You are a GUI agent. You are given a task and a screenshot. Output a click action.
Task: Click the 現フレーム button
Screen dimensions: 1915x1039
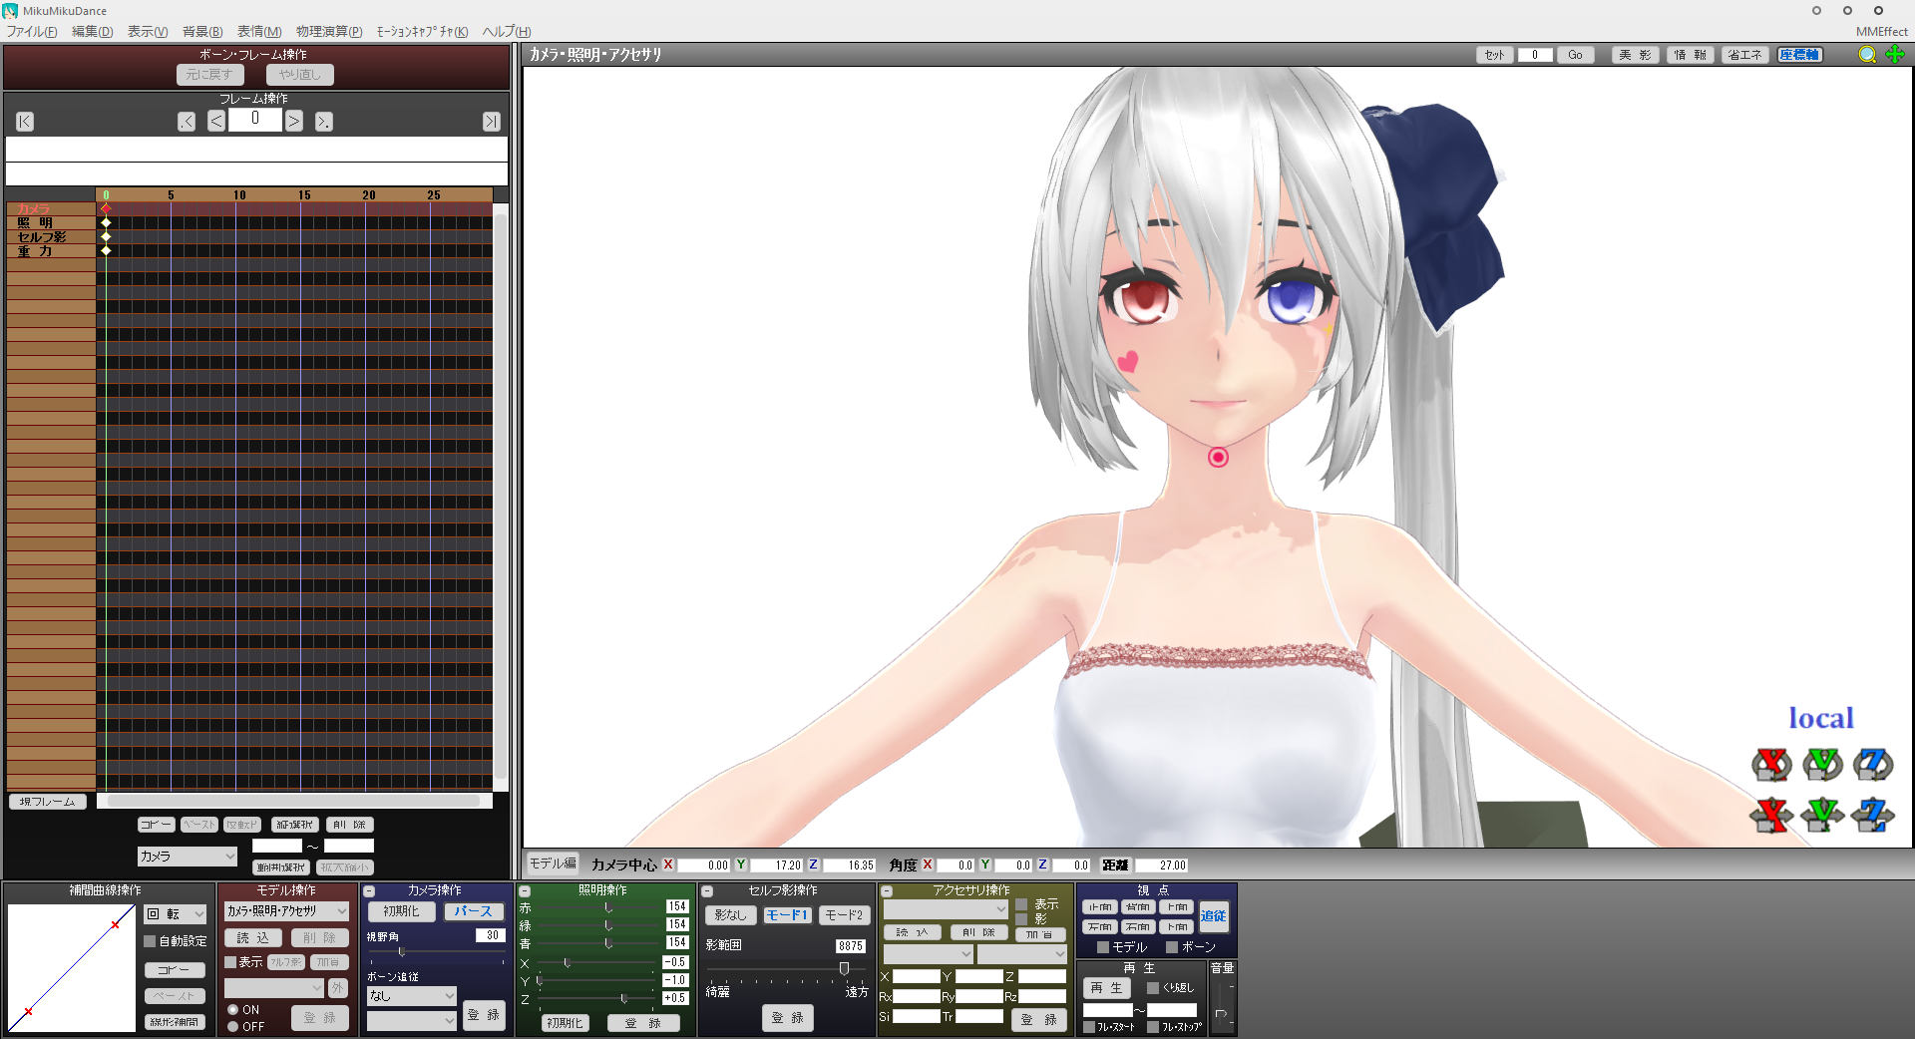tap(48, 802)
